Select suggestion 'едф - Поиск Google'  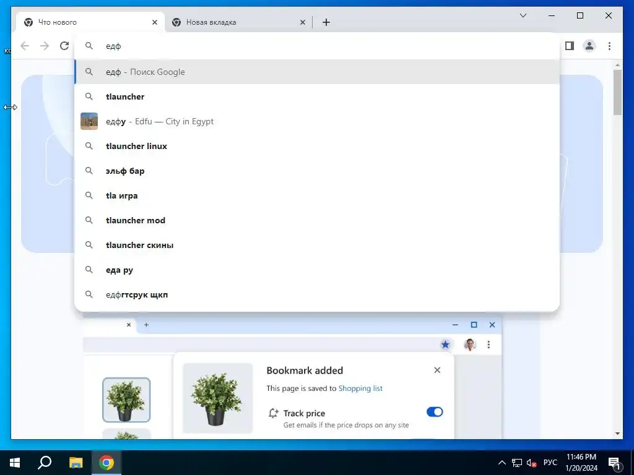click(x=317, y=72)
